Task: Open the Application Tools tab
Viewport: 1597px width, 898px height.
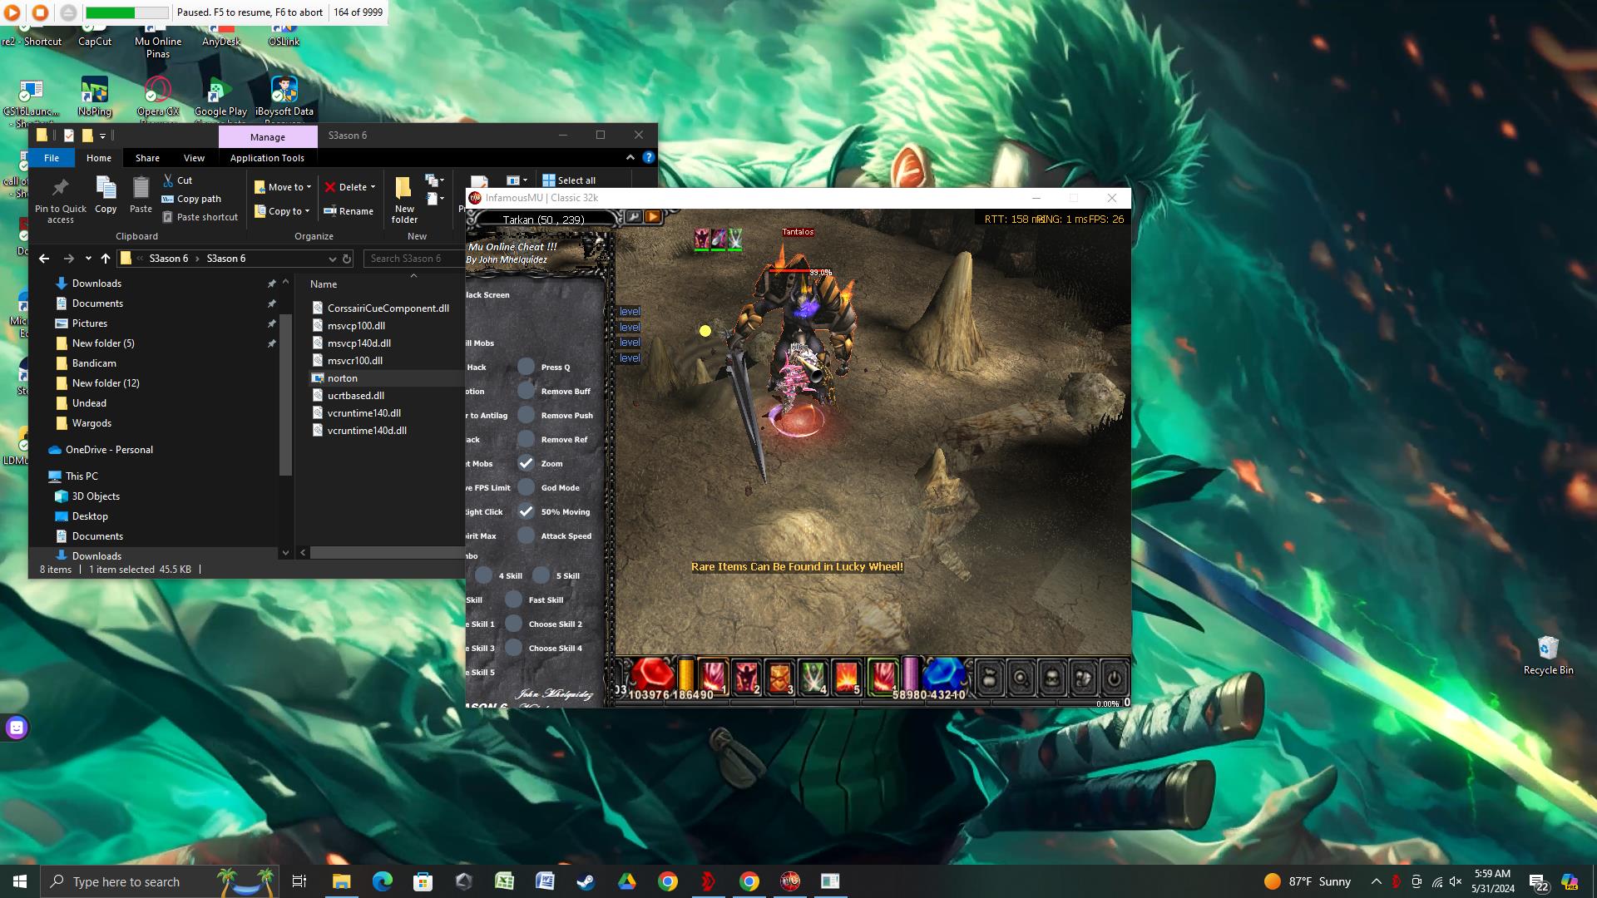Action: (267, 158)
